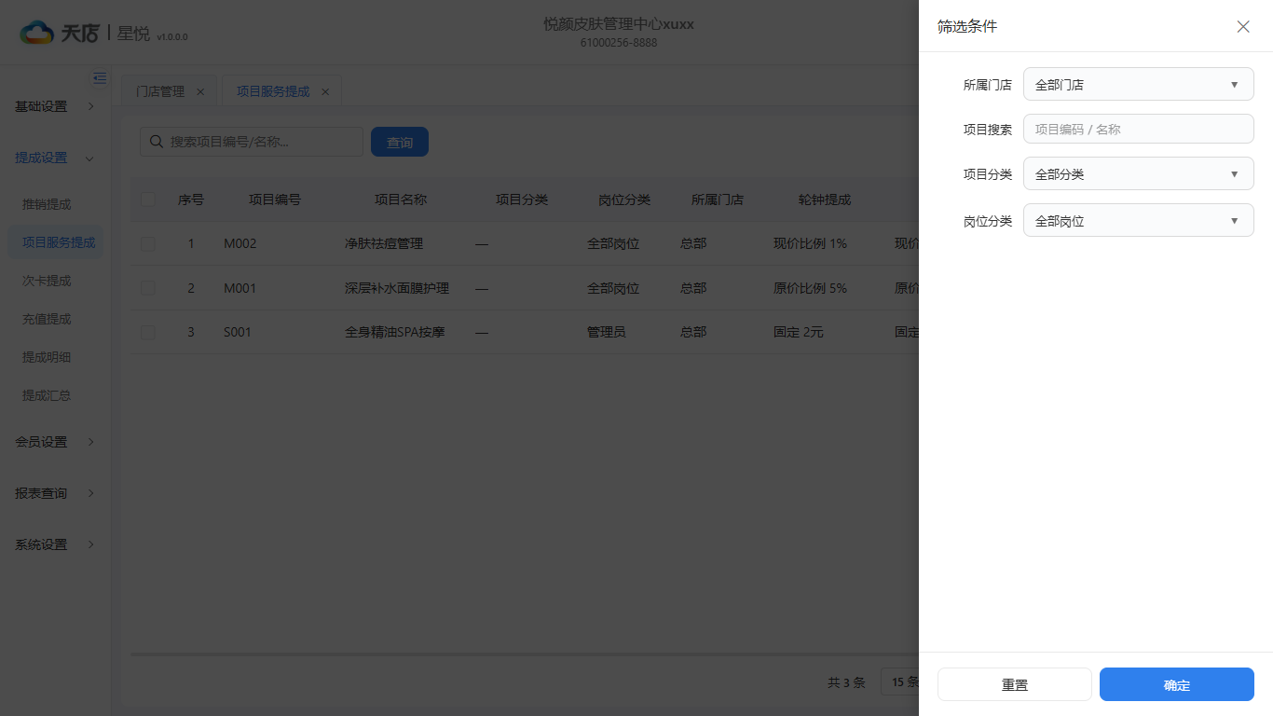Collapse the 提成设置 menu

pos(55,158)
